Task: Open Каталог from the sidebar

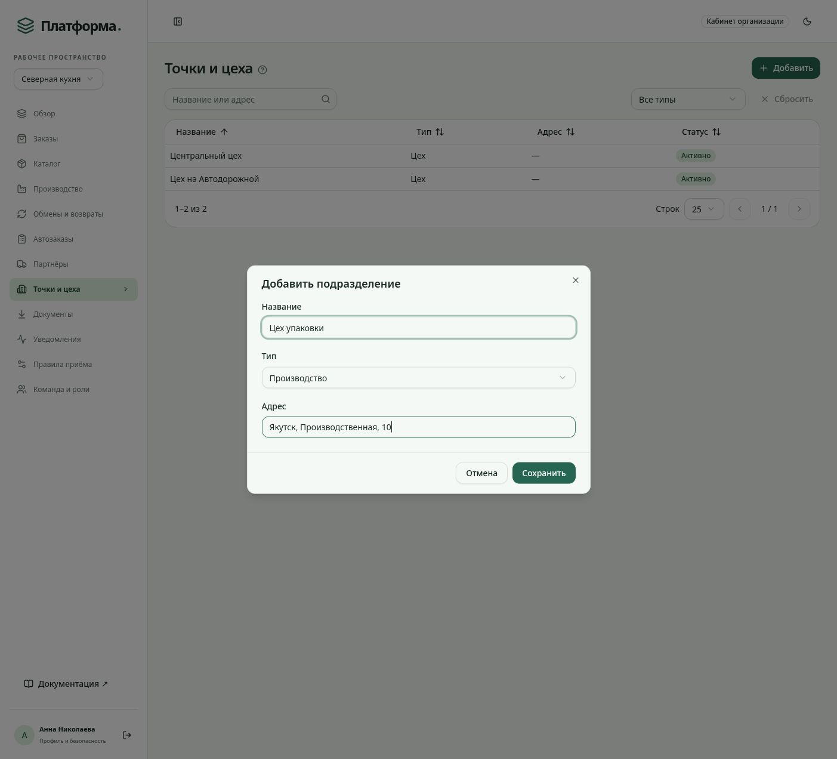Action: point(73,163)
